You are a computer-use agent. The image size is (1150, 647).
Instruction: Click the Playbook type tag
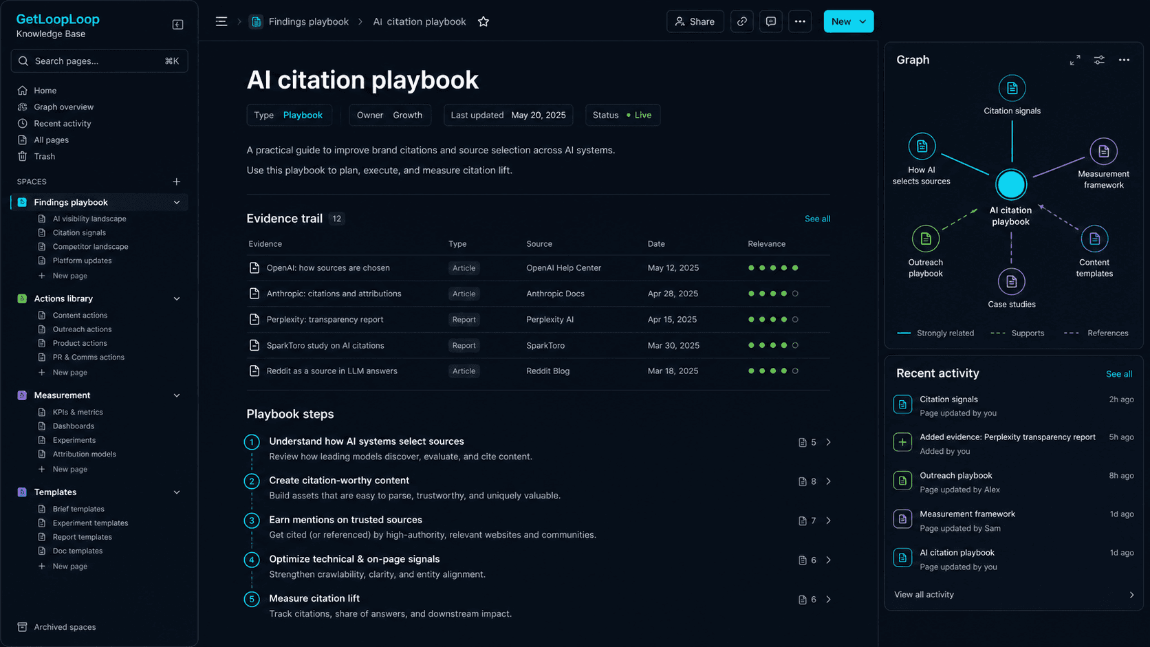coord(303,115)
